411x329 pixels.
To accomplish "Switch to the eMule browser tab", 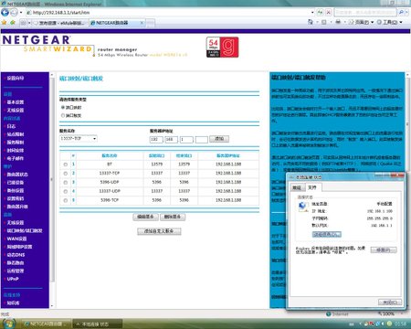I will pos(60,23).
